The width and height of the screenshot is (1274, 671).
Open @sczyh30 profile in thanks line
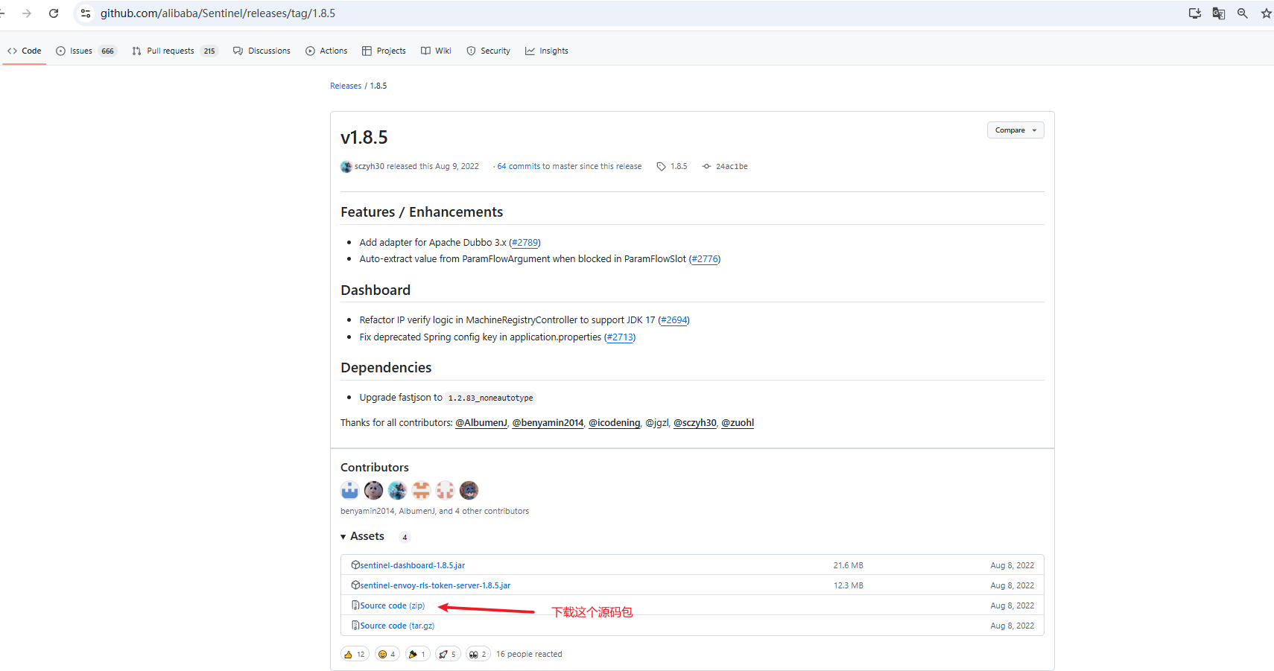(x=695, y=423)
